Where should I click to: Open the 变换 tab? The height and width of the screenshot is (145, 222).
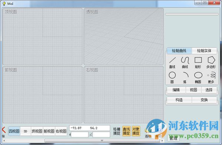coord(204,100)
